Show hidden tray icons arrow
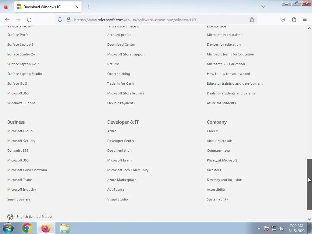Image resolution: width=312 pixels, height=234 pixels. click(259, 228)
